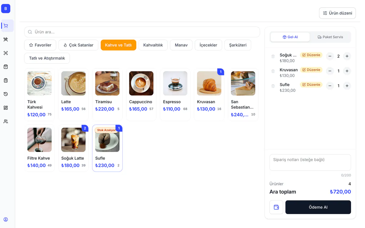Edit the Soğuk Latte cart line with Düzenle
This screenshot has width=365, height=228.
tap(311, 55)
